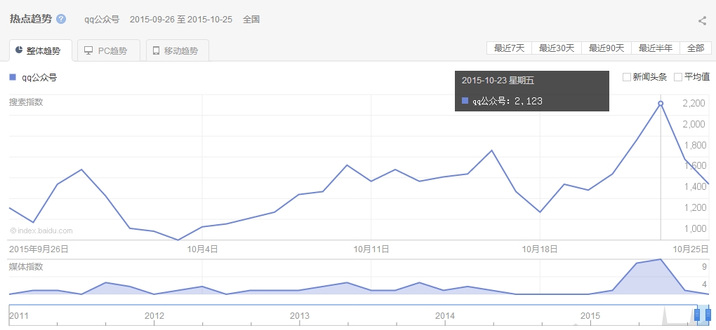This screenshot has height=330, width=716.
Task: Switch to 移动趋势 tab
Action: point(177,50)
